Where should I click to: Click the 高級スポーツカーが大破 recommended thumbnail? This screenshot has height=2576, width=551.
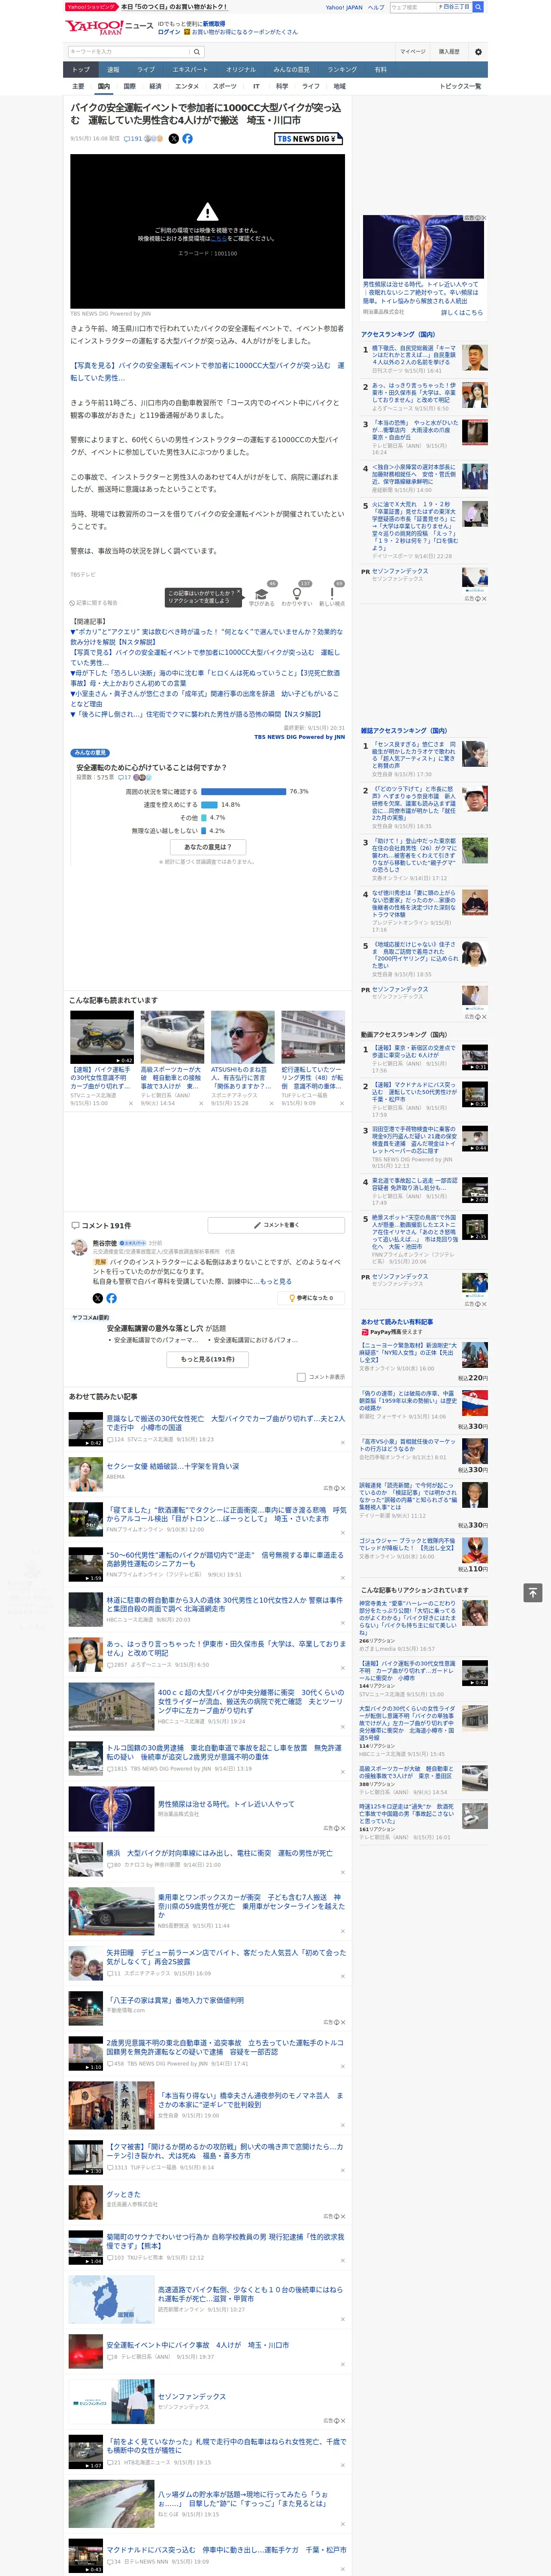[x=172, y=1037]
